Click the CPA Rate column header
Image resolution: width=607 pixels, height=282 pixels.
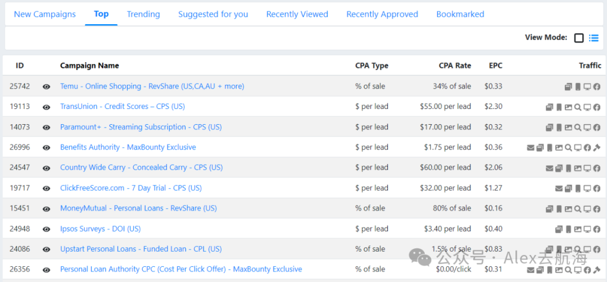455,66
